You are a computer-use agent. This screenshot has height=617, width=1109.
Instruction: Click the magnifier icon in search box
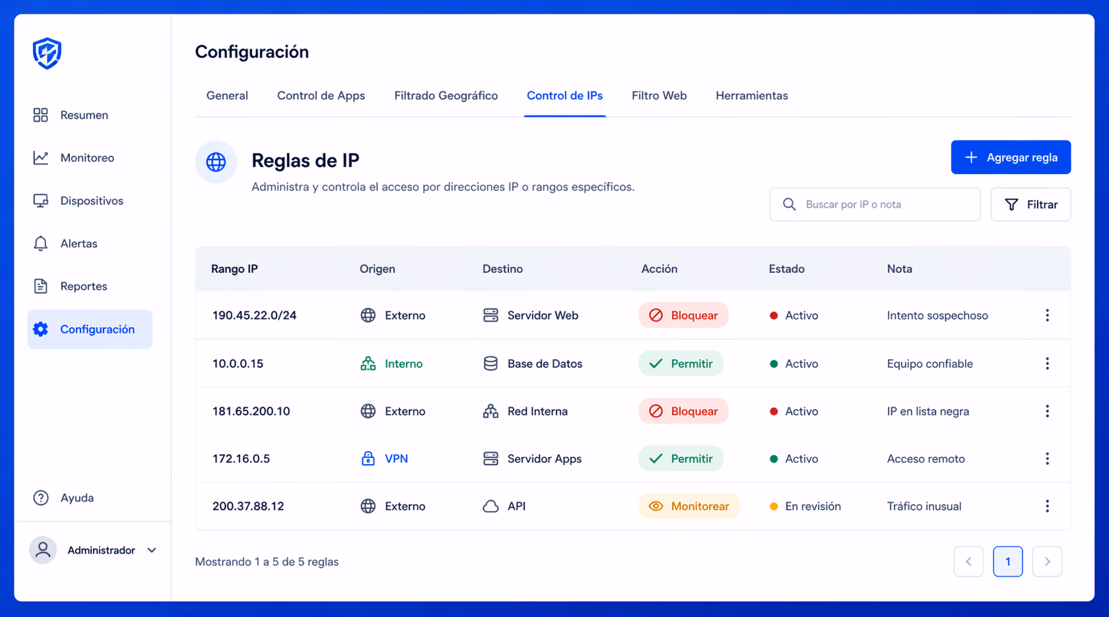click(789, 204)
